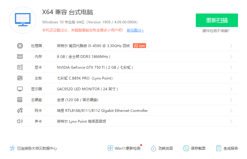
Task: Expand the 显卡 row chevron
Action: point(231,67)
